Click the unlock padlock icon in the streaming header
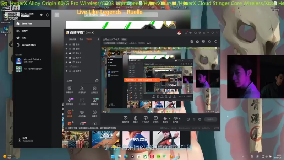Image resolution: width=284 pixels, height=160 pixels. tap(197, 41)
